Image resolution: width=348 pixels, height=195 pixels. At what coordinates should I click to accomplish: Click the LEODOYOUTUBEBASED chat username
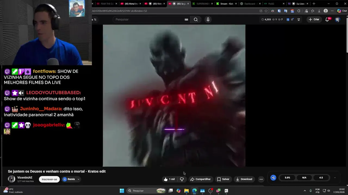[54, 93]
